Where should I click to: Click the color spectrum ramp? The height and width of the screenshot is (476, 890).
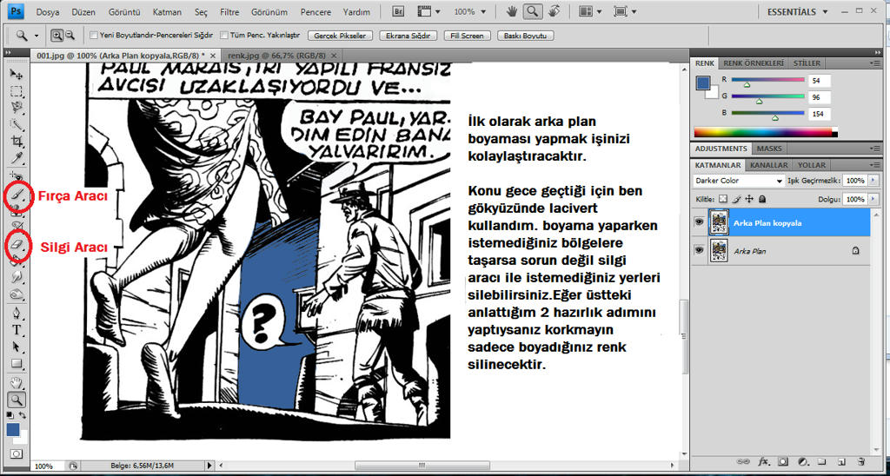765,133
